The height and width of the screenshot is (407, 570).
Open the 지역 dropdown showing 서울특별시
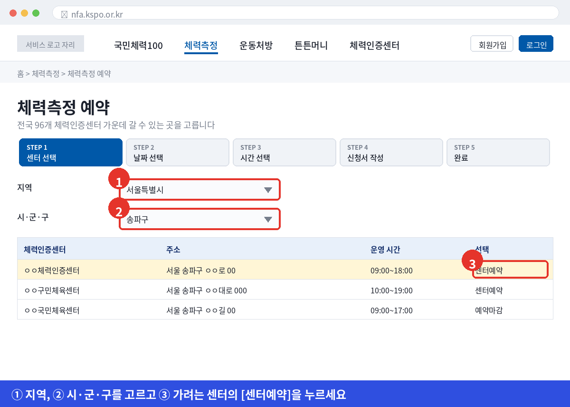[199, 190]
